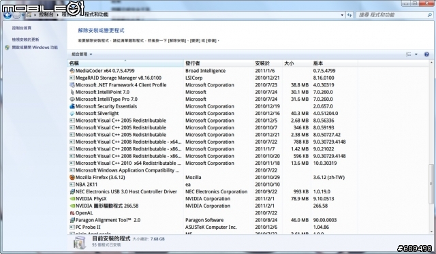
Task: Open the help question mark icon
Action: (426, 54)
